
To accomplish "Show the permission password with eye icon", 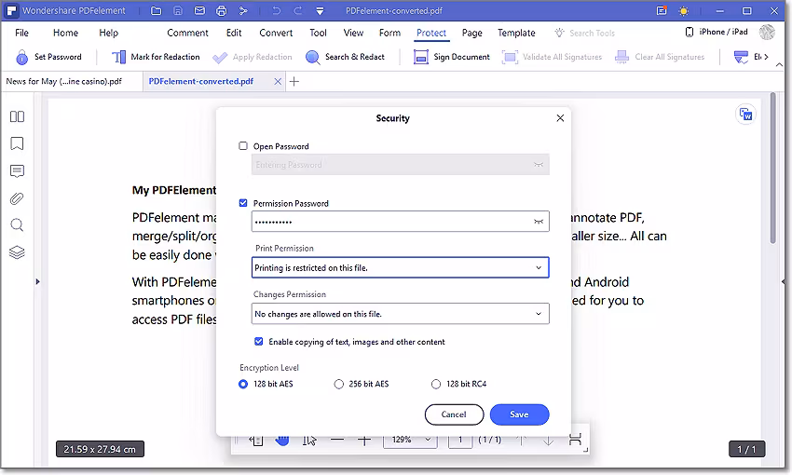I will click(539, 222).
